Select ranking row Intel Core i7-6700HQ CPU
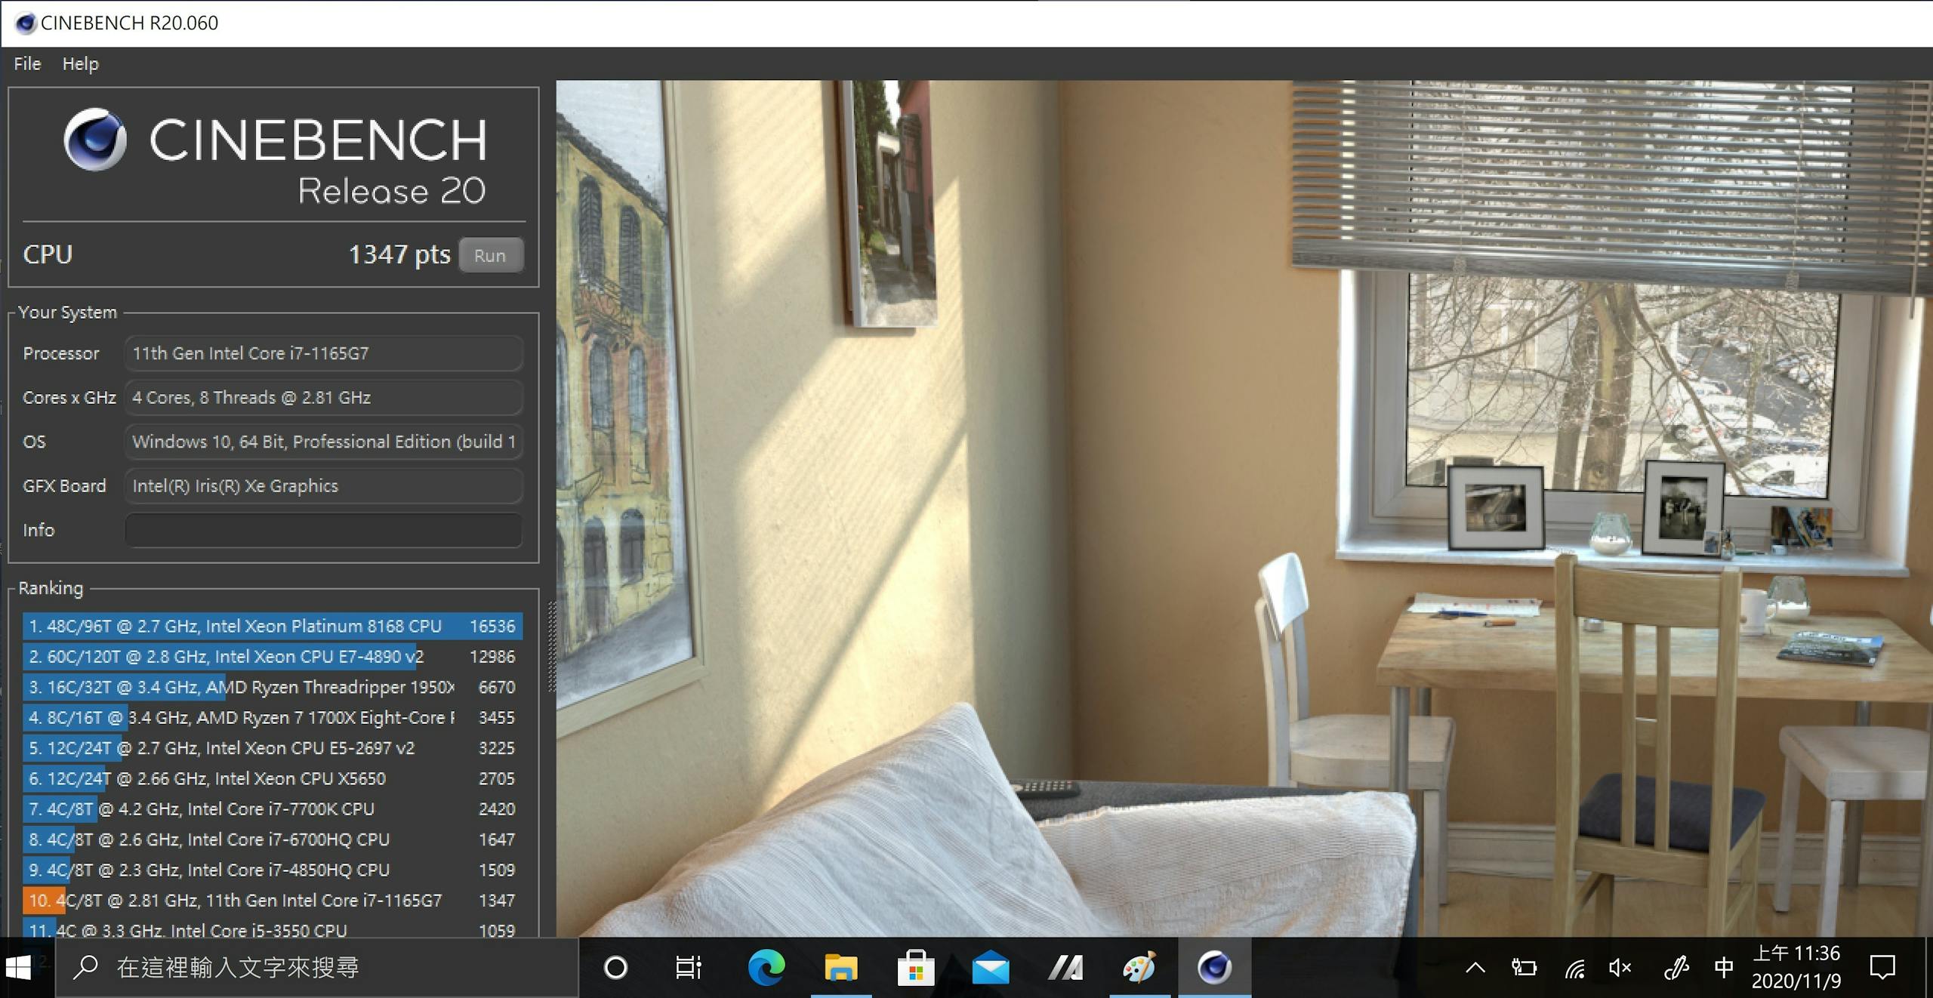Image resolution: width=1933 pixels, height=998 pixels. coord(272,839)
